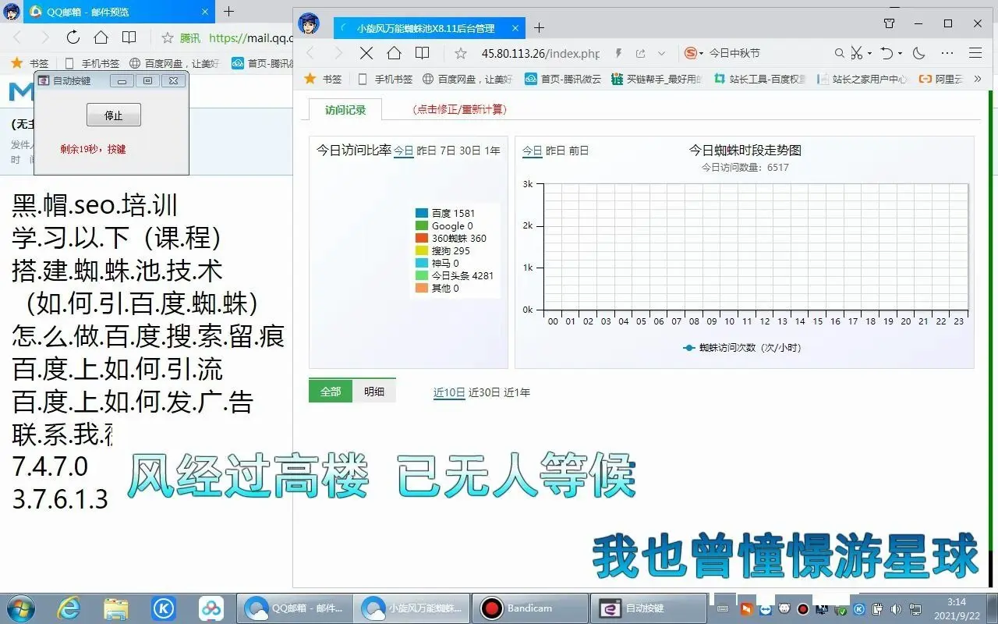The height and width of the screenshot is (624, 998).
Task: Click the 明细 button
Action: [374, 392]
